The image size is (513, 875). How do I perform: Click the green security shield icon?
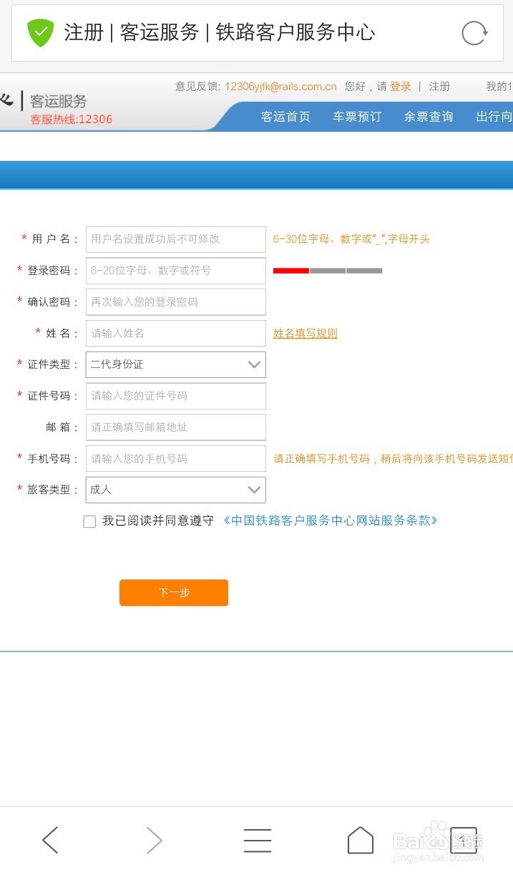(40, 33)
